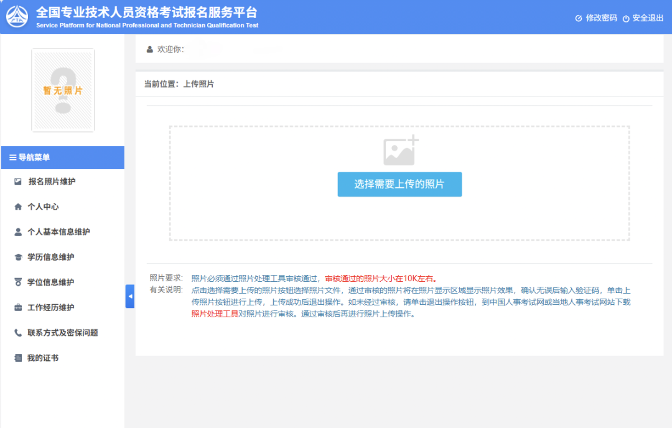The image size is (672, 428).
Task: Click the 学位信息维护 degree icon
Action: pyautogui.click(x=17, y=282)
